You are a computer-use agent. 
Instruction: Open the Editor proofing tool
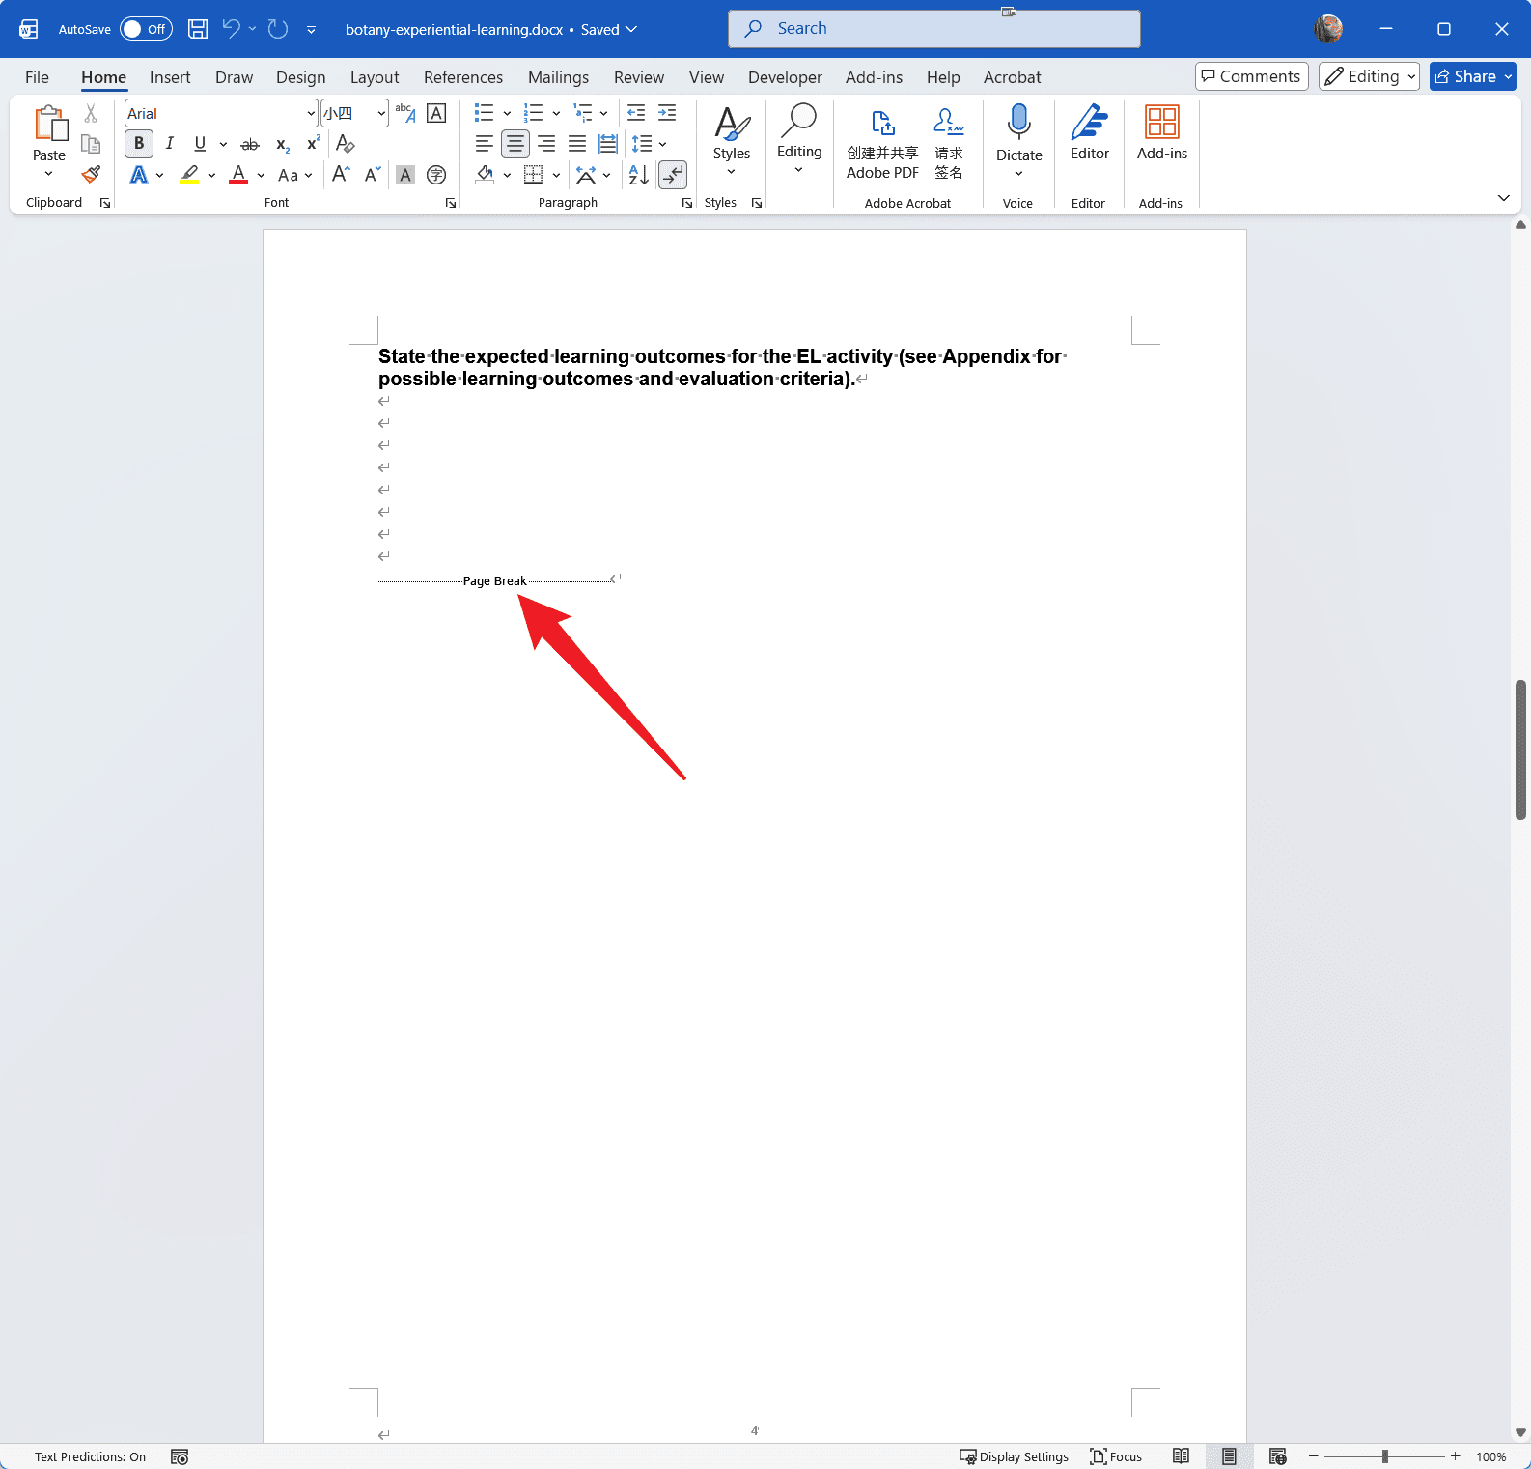(1089, 132)
